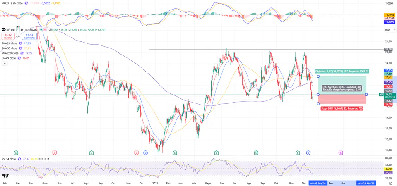Click the green earnings marker of August 2024
This screenshot has height=186, width=397.
(x=91, y=153)
